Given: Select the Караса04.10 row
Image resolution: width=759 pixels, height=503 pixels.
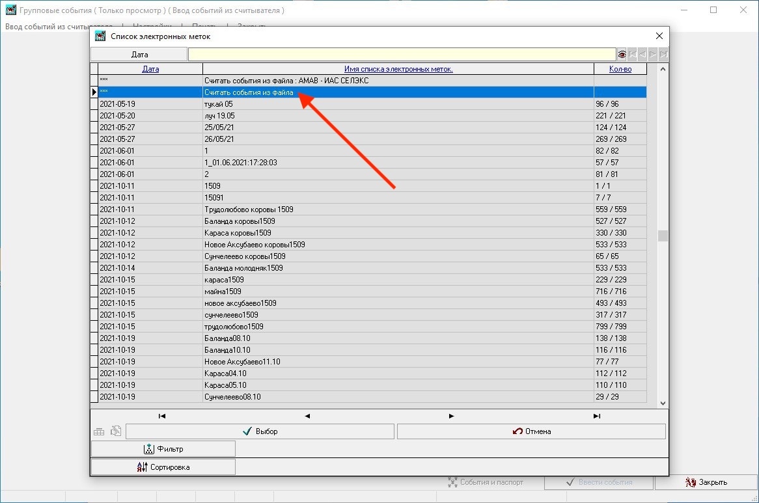Looking at the screenshot, I should [372, 374].
